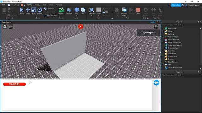
Task: Open the Lock dropdown arrow
Action: (x=112, y=12)
